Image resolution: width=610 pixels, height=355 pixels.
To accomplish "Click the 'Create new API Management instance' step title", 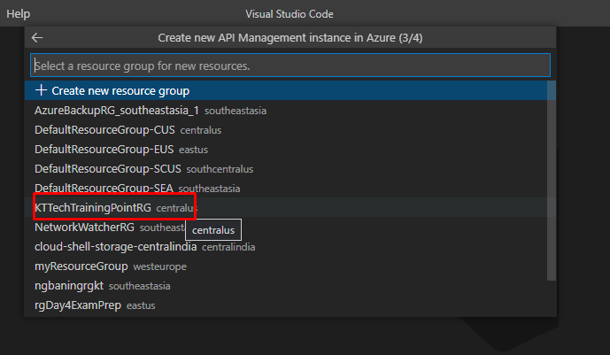I will (290, 38).
